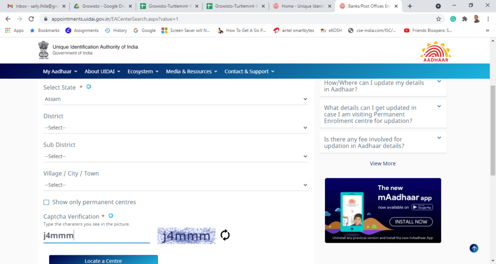Open the Sub District dropdown
The height and width of the screenshot is (264, 496).
point(175,156)
